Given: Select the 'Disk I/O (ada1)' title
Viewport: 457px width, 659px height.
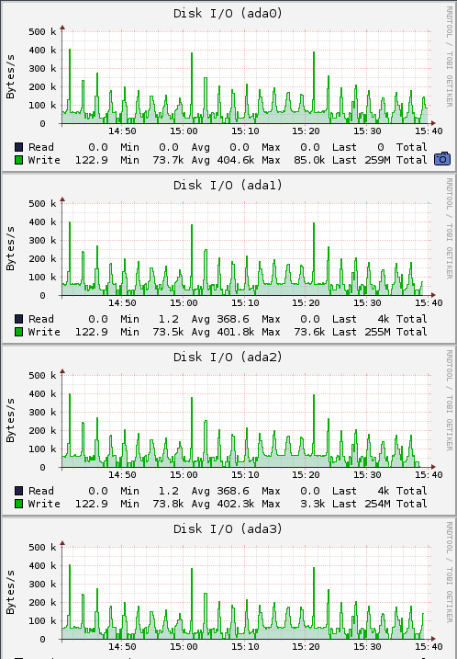Looking at the screenshot, I should [x=228, y=186].
